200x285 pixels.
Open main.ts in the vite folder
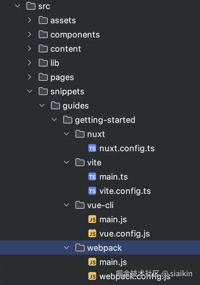click(113, 177)
